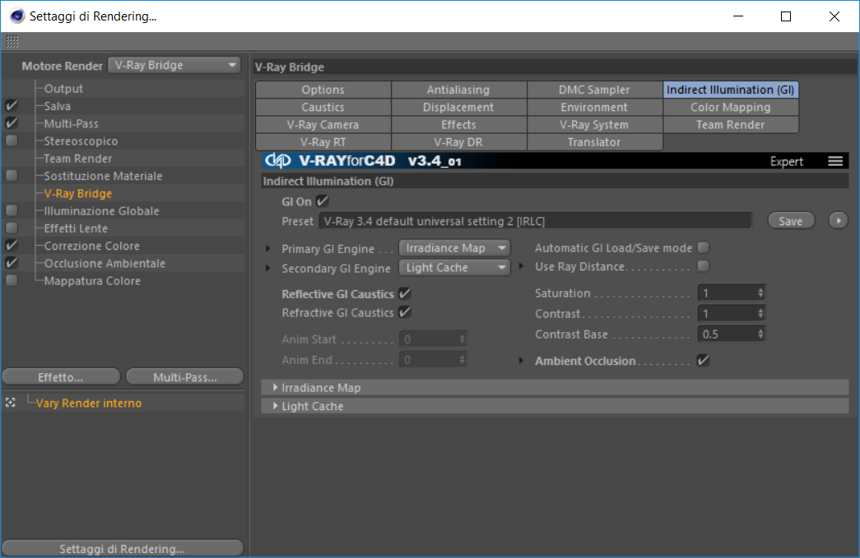
Task: Click the Saturation stepper arrows
Action: 760,293
